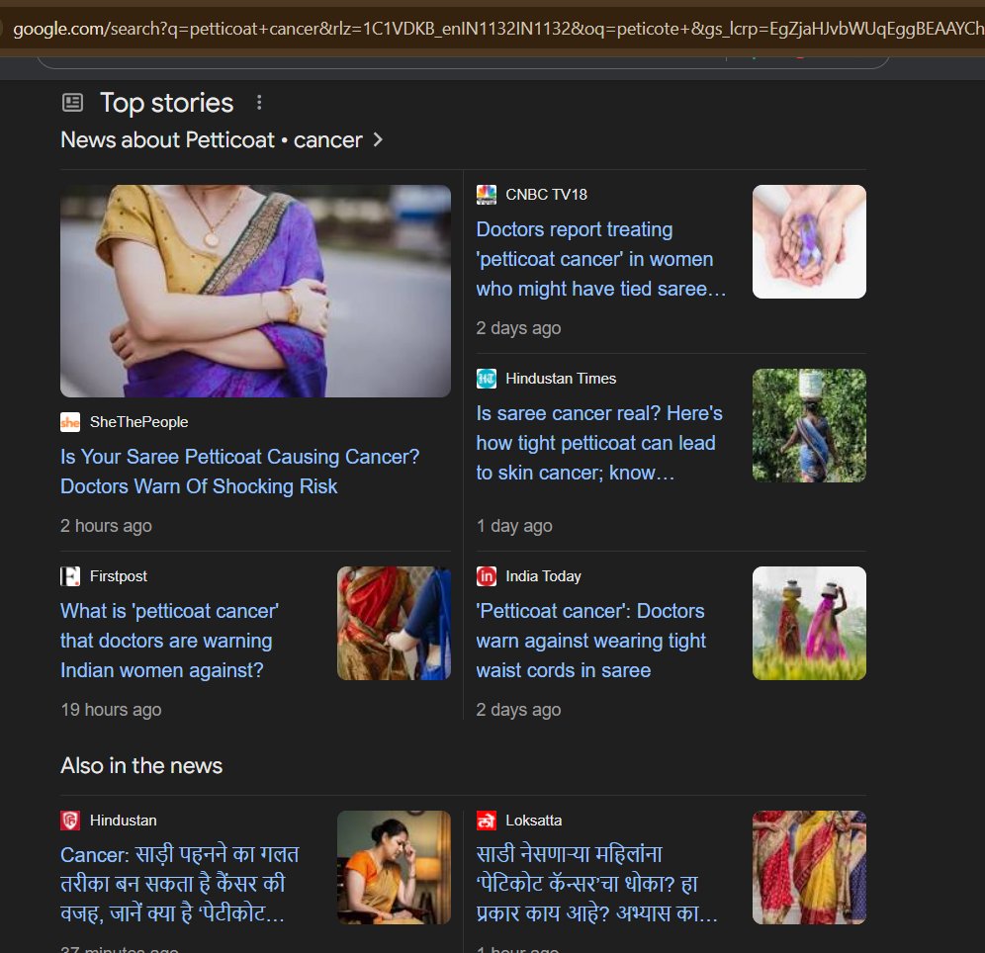This screenshot has width=985, height=953.
Task: Open Loksatta 'साडी नेसणाऱ्या महिलांना' article
Action: tap(596, 884)
